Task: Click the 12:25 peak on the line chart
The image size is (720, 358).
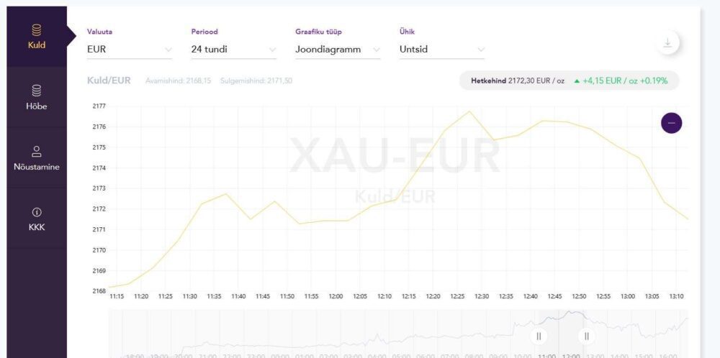Action: (x=469, y=111)
